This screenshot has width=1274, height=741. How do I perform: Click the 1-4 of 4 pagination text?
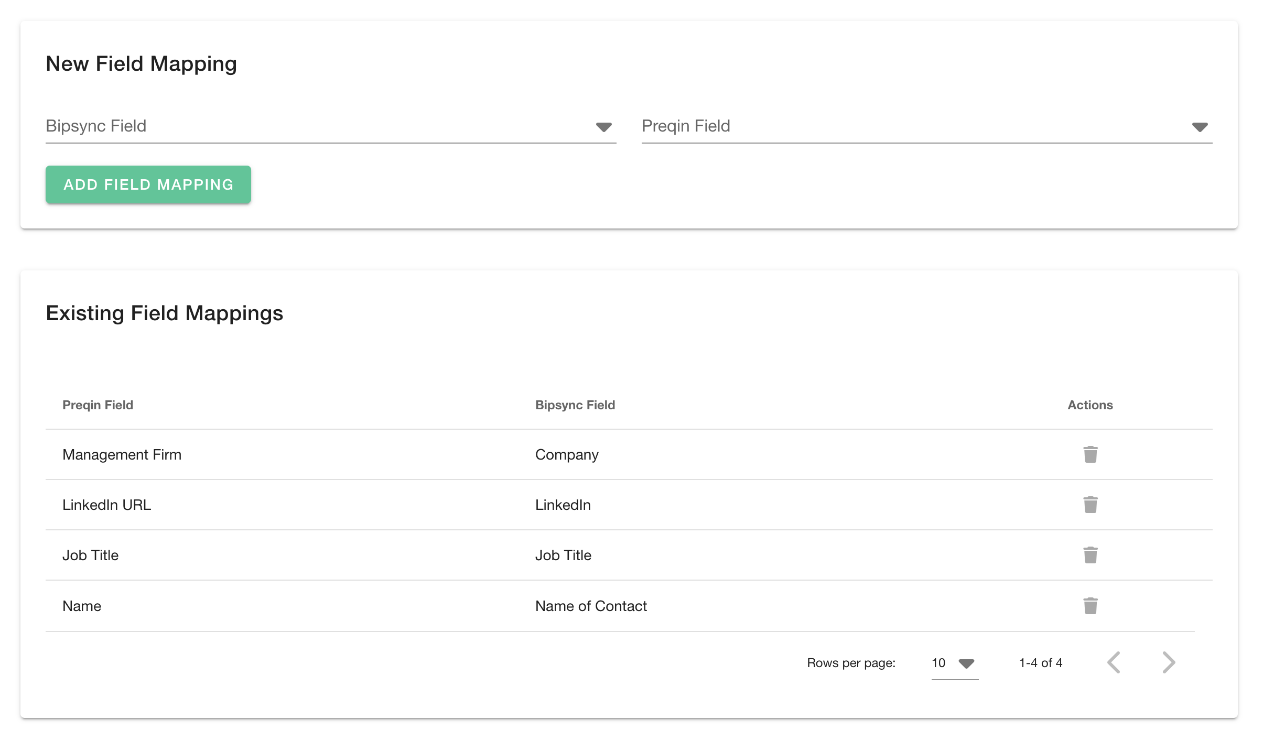[x=1040, y=663]
